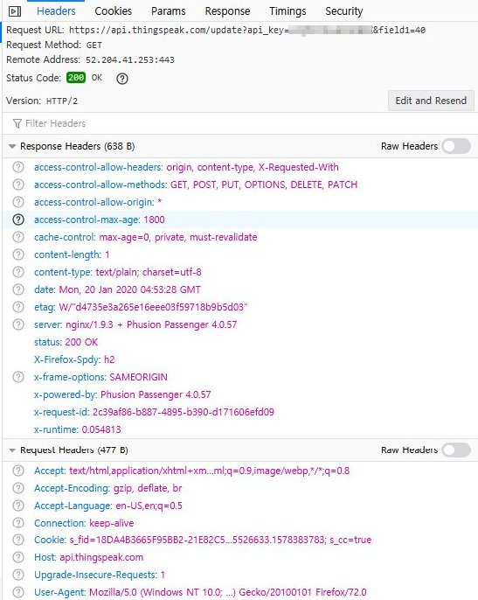Open the status code 200 help icon
Image resolution: width=478 pixels, height=600 pixels.
(122, 79)
